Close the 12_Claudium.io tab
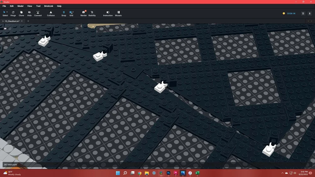This screenshot has width=315, height=177. point(22,21)
